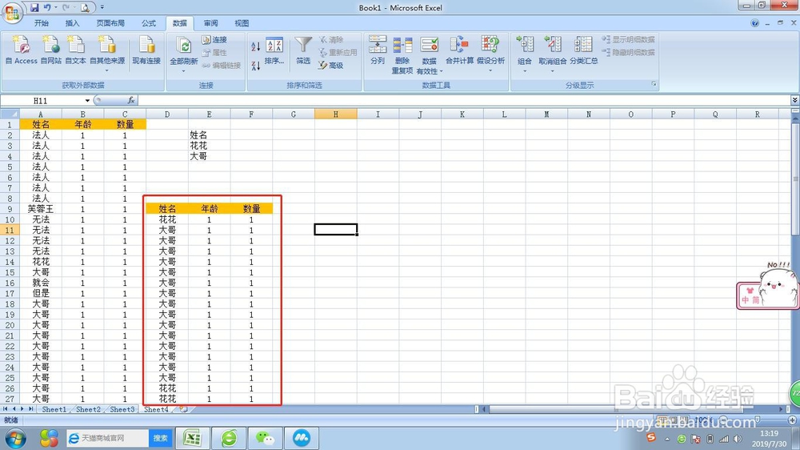Import data from web with 自网站
The image size is (800, 450).
coord(51,50)
